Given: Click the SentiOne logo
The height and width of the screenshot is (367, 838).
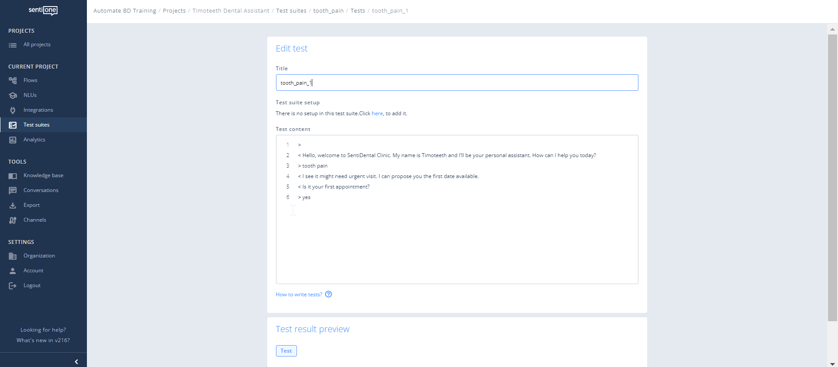Looking at the screenshot, I should (43, 10).
